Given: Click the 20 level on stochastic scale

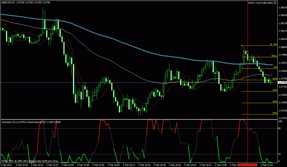Looking at the screenshot, I should coord(279,154).
